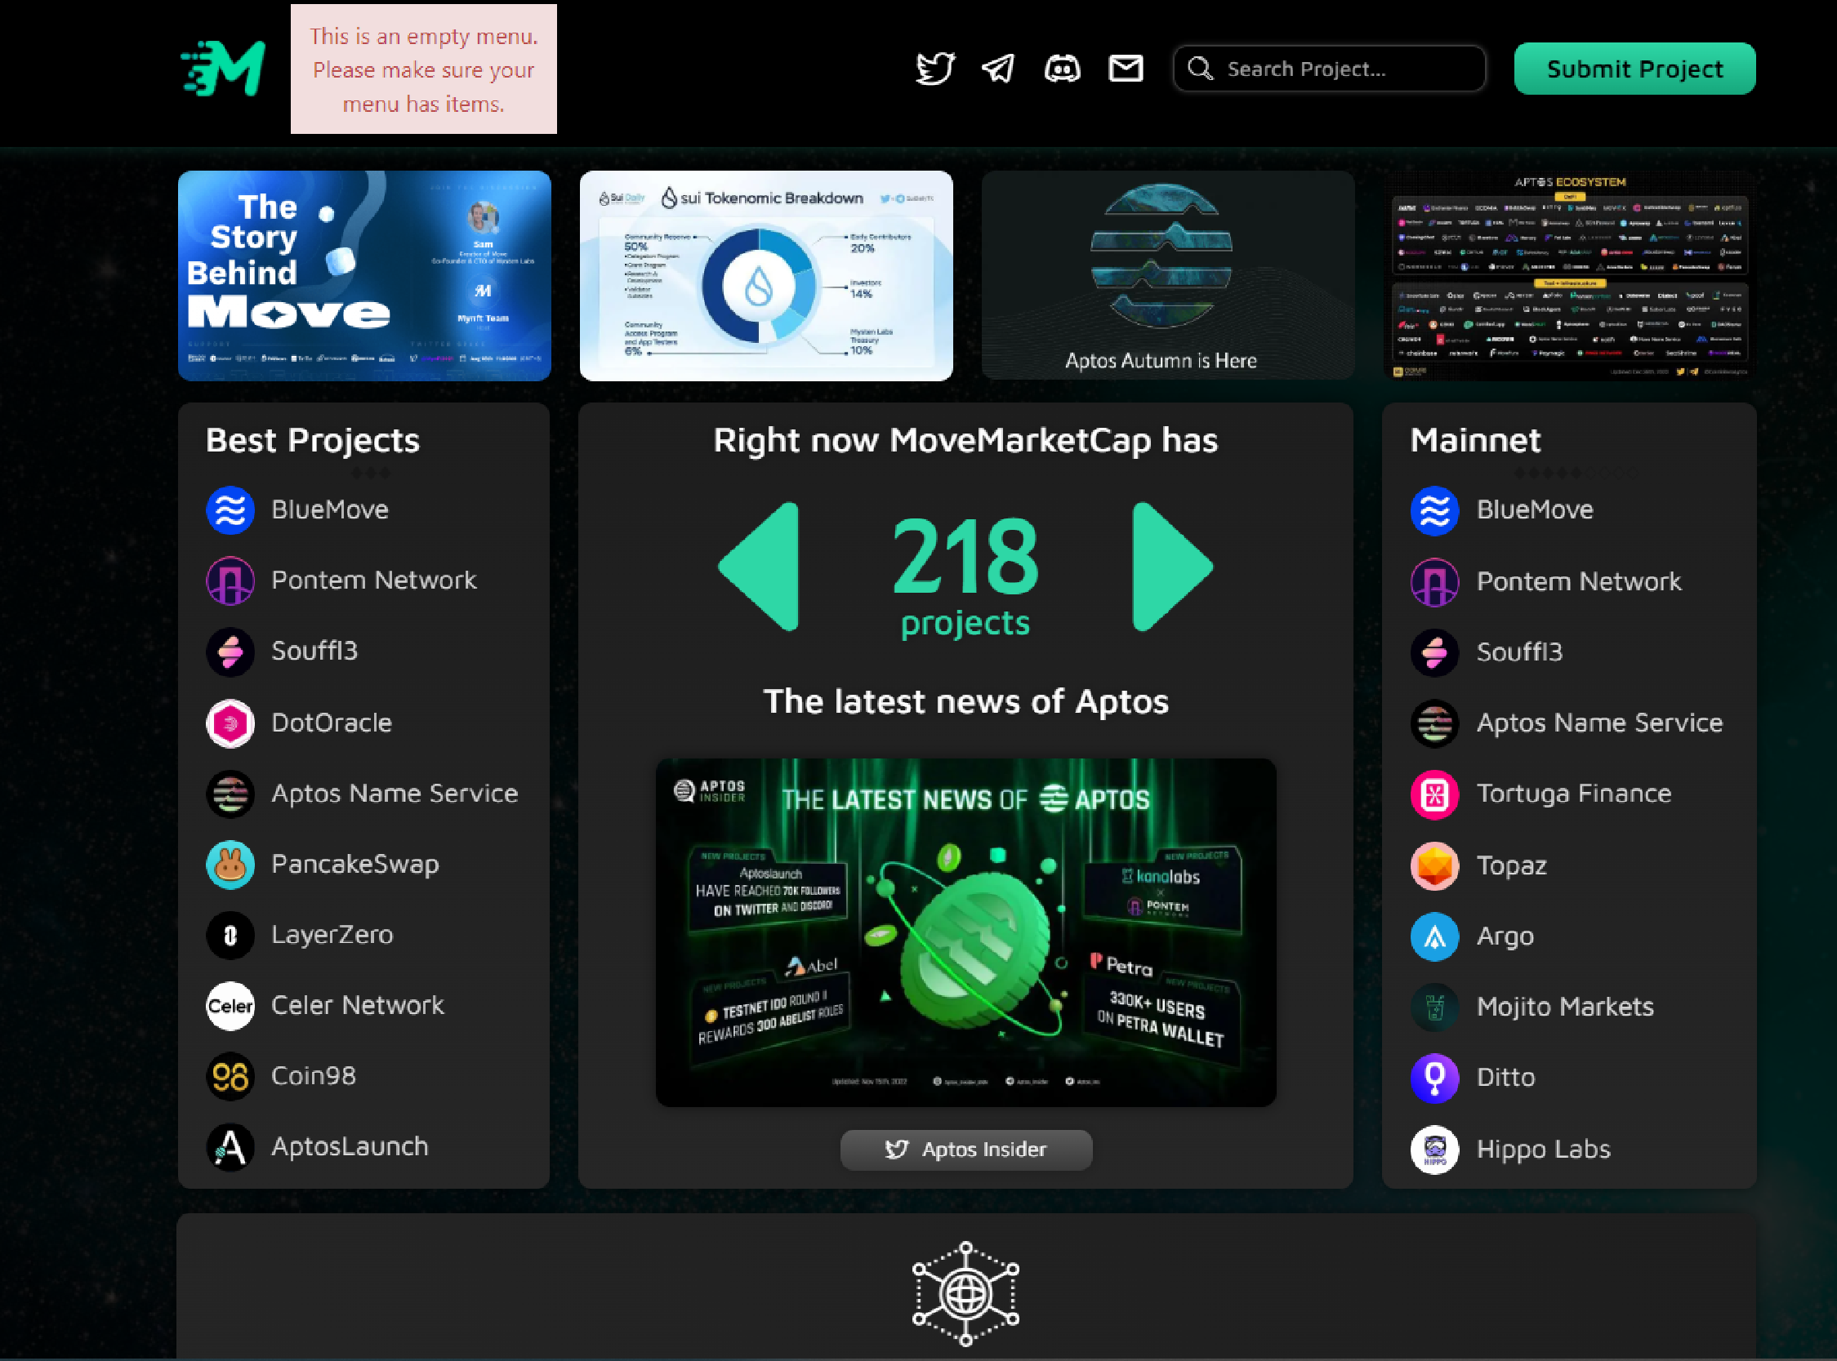Image resolution: width=1837 pixels, height=1361 pixels.
Task: Open the Discord icon in header
Action: pos(1063,69)
